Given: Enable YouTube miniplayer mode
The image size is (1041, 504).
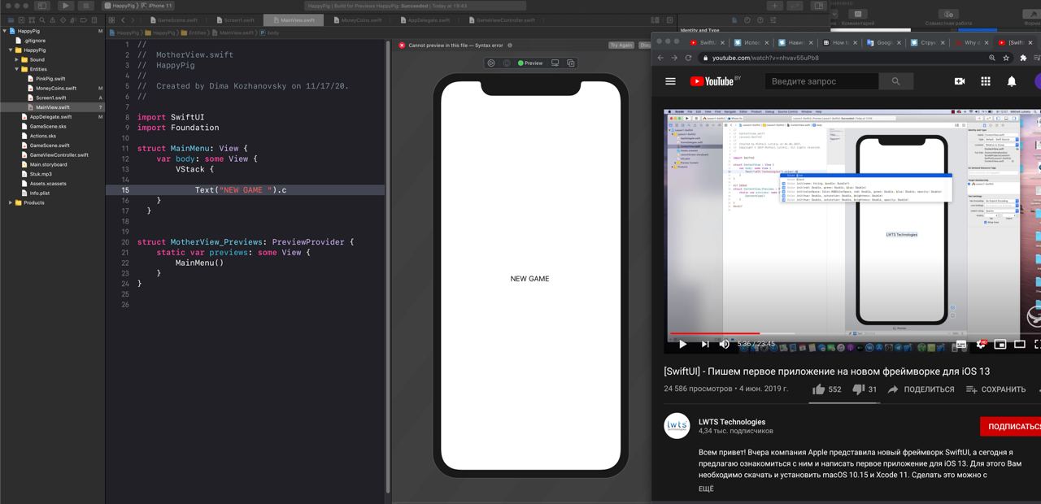Looking at the screenshot, I should [1001, 344].
